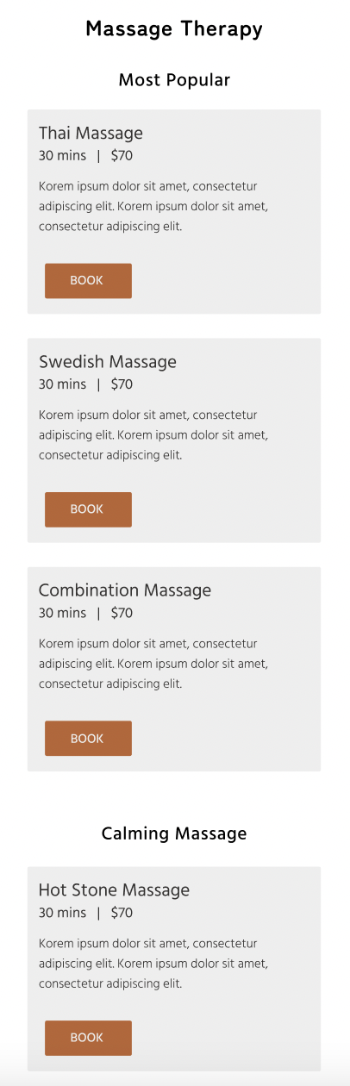Click the Thai Massage description text
The image size is (350, 1086).
(153, 206)
